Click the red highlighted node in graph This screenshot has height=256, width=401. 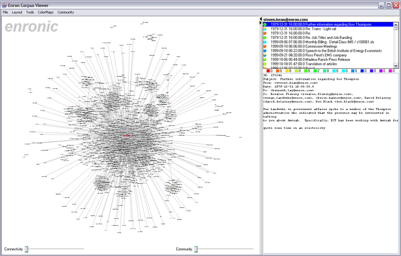[127, 136]
